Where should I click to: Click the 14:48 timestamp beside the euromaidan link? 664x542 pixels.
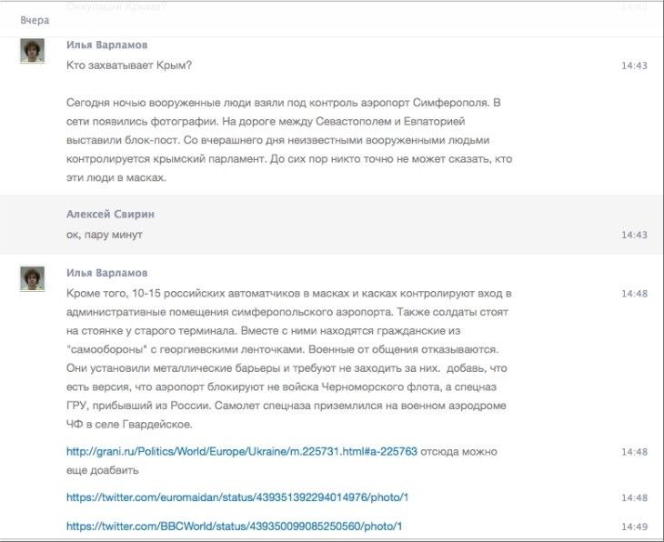(634, 498)
